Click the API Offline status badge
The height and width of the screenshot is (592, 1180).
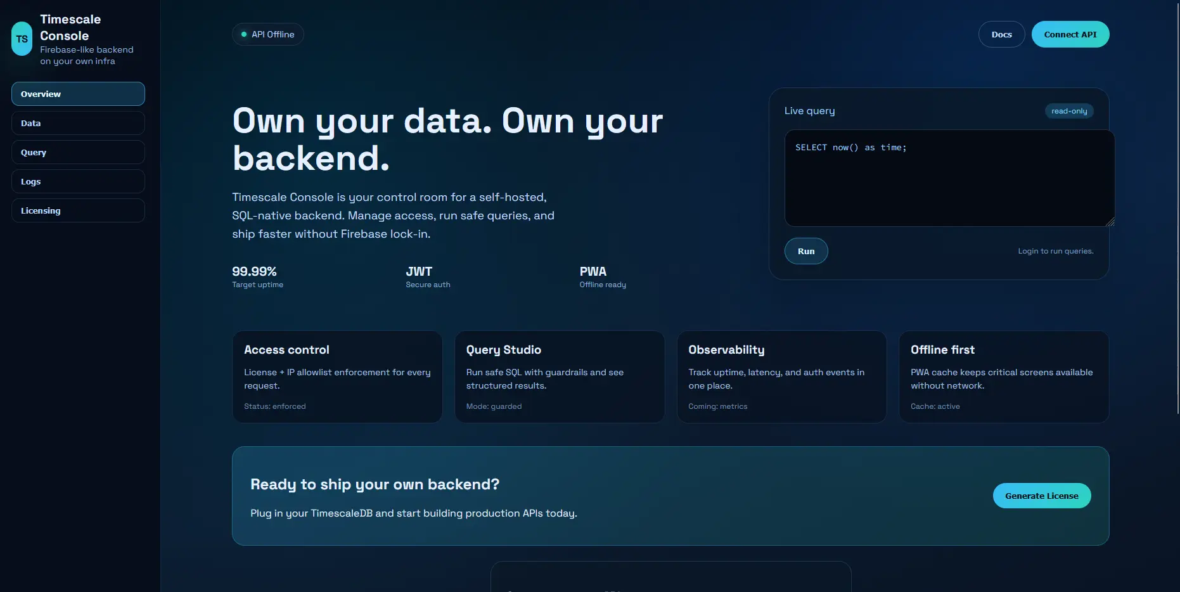click(x=267, y=34)
